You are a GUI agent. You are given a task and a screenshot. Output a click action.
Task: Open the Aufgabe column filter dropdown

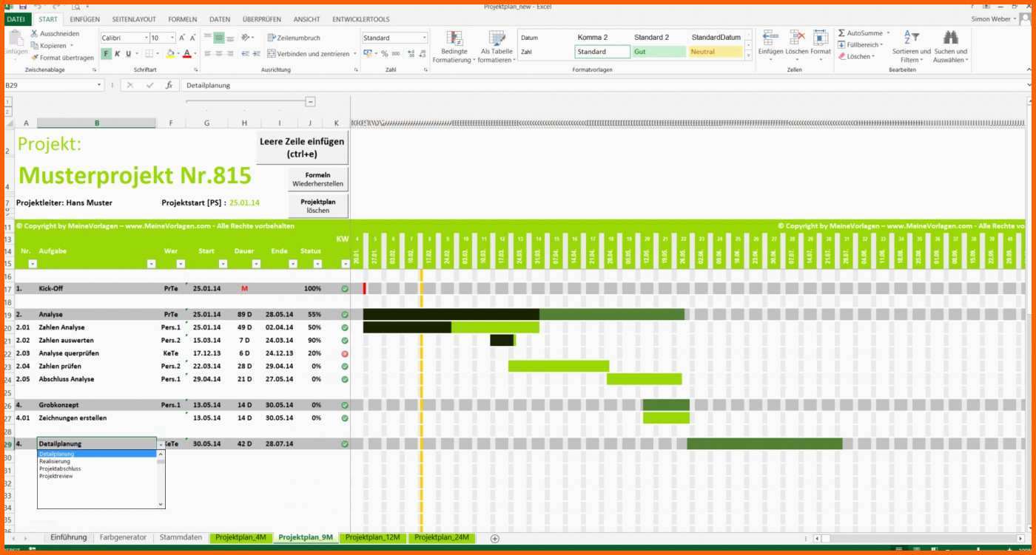(151, 264)
